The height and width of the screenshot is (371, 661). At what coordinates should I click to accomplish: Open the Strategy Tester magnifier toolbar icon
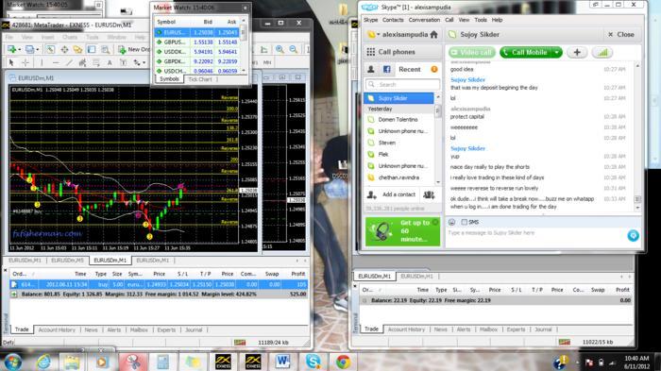click(x=106, y=49)
